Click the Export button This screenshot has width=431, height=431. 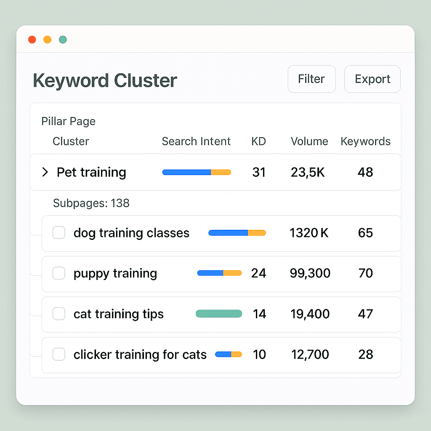[x=372, y=79]
